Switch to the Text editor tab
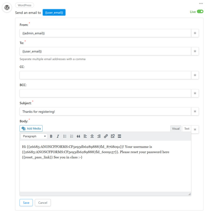 [x=187, y=129]
